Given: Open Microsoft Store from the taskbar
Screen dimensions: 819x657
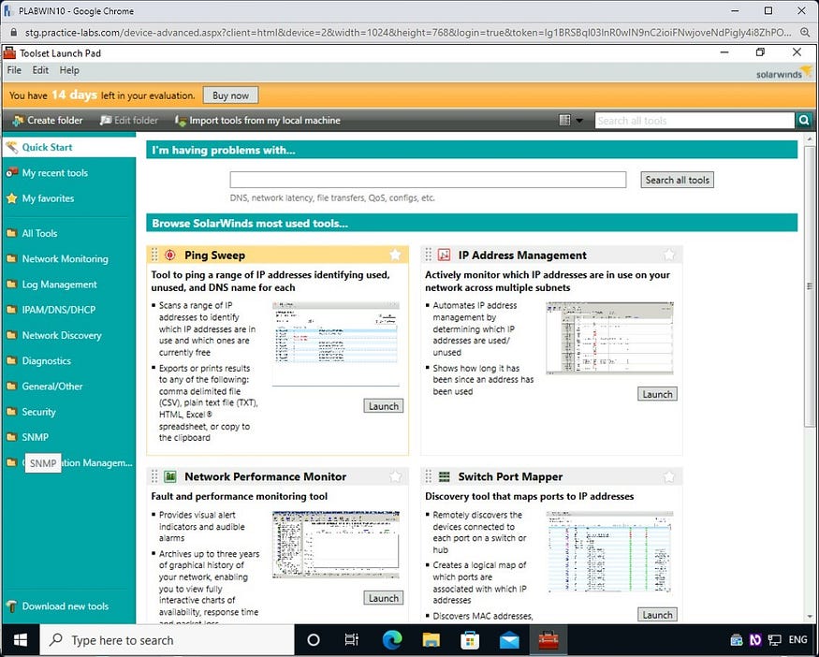Looking at the screenshot, I should pyautogui.click(x=470, y=640).
